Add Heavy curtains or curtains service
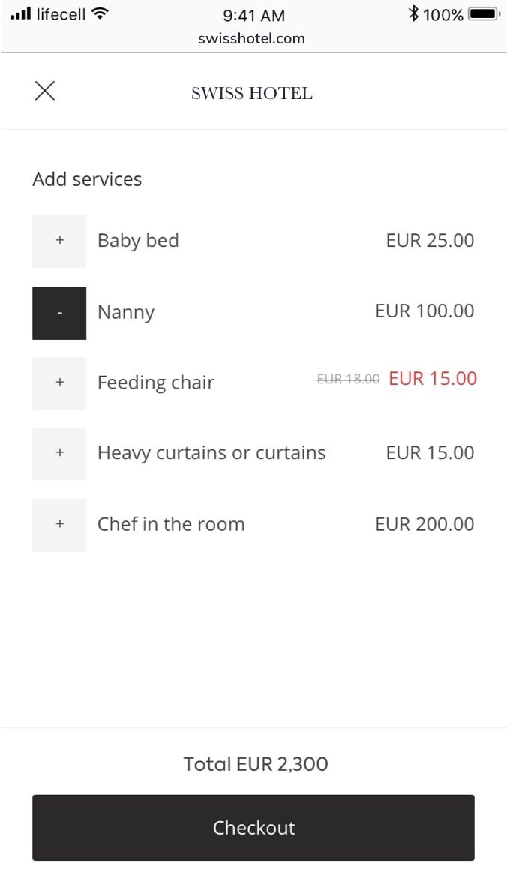The image size is (507, 885). pos(59,453)
